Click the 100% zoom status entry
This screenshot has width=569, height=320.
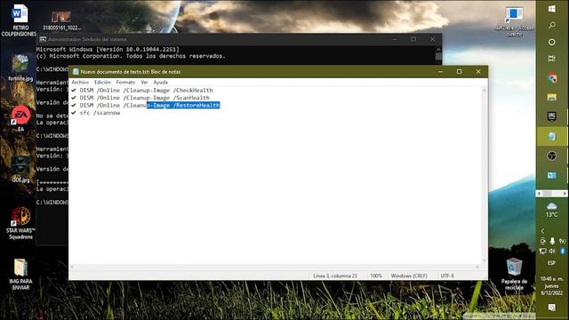coord(376,276)
